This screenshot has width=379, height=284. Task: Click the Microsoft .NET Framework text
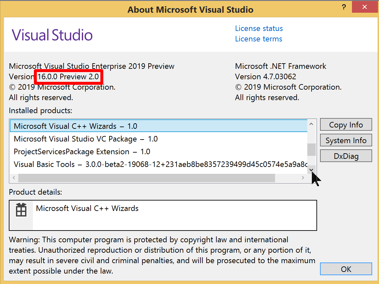point(280,66)
